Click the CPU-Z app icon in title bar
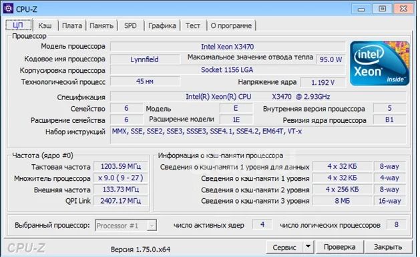The width and height of the screenshot is (420, 257). pos(8,9)
